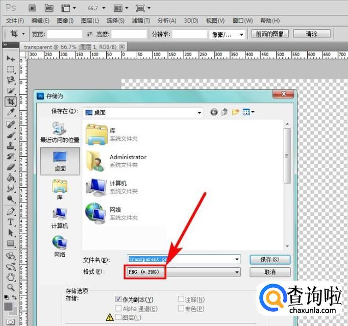Select the Eraser tool

coord(10,167)
